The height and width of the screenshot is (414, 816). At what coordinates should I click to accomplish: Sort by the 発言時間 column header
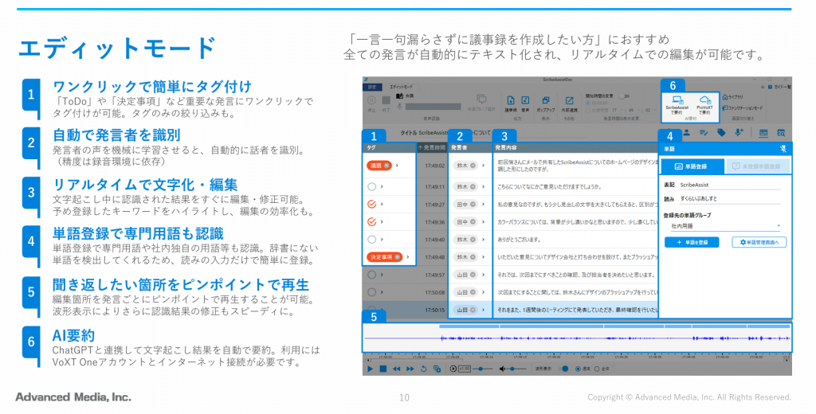click(x=432, y=148)
